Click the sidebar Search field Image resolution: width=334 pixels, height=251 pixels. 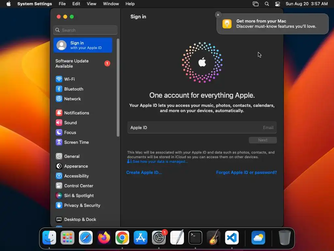point(85,30)
